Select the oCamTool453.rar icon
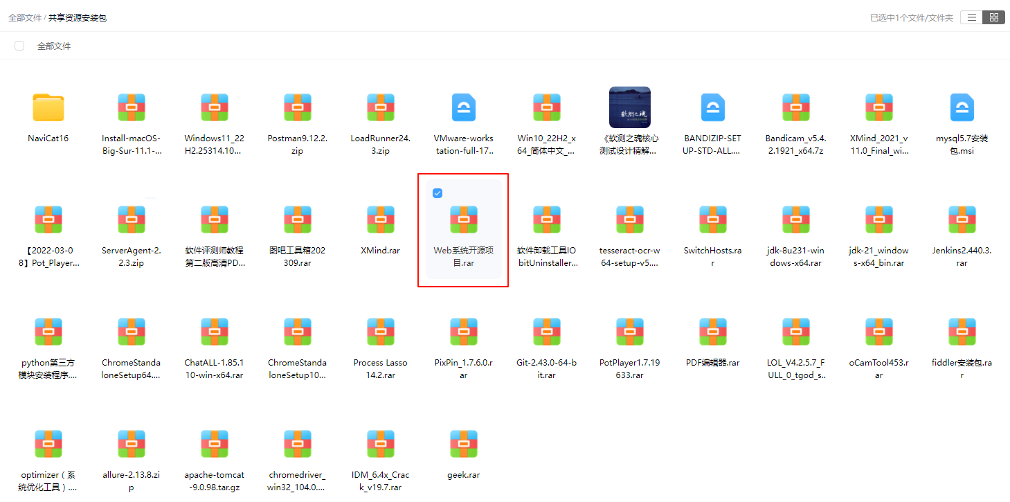1010x502 pixels. [879, 332]
